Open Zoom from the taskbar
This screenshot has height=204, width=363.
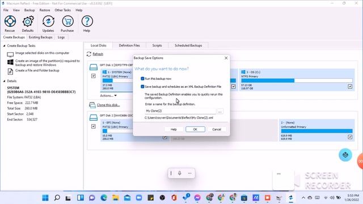[x=139, y=198]
